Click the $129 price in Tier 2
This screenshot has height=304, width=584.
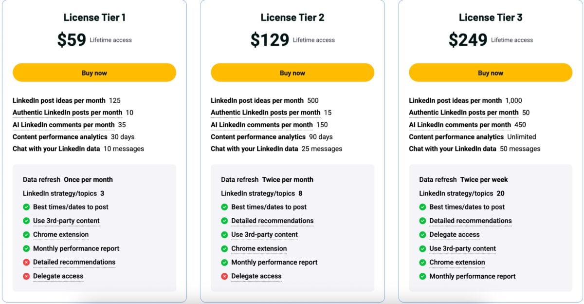[270, 40]
